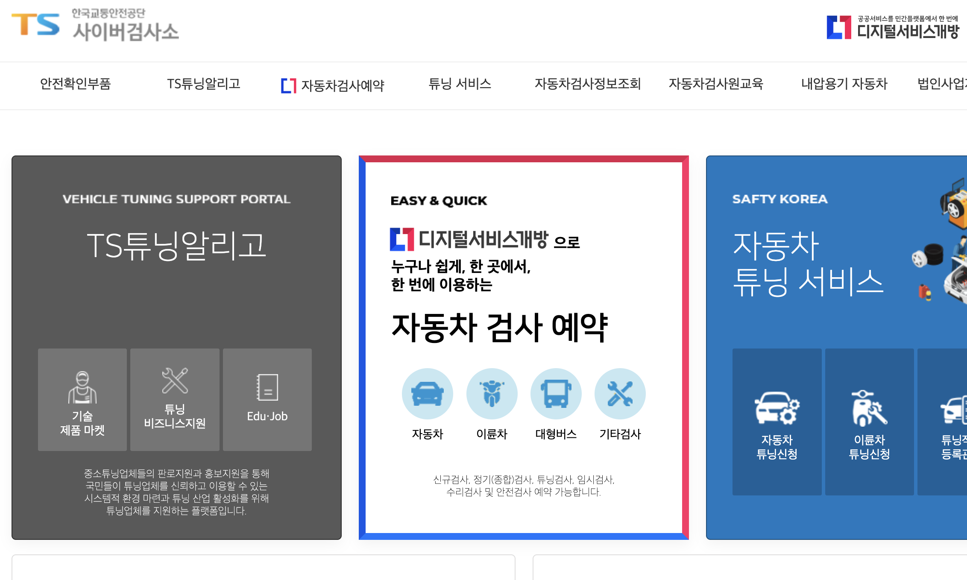The image size is (967, 580).
Task: Click the 자동차 검사 예약 banner heading
Action: 499,328
